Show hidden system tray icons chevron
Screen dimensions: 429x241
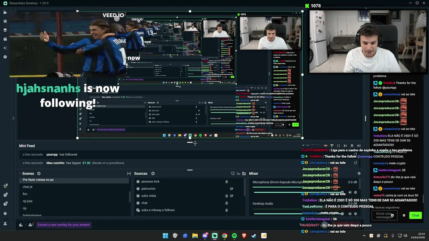click(364, 236)
